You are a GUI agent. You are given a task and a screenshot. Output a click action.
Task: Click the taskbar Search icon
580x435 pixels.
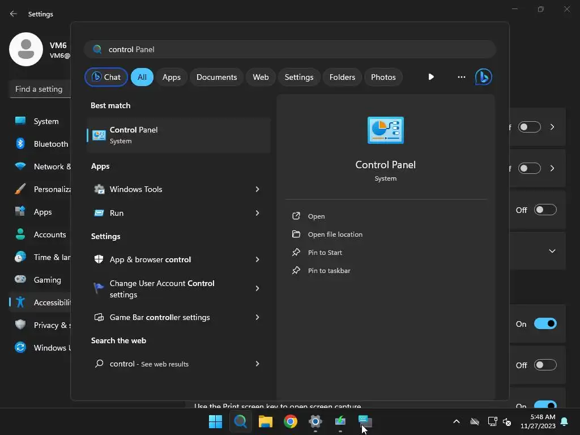click(x=240, y=421)
